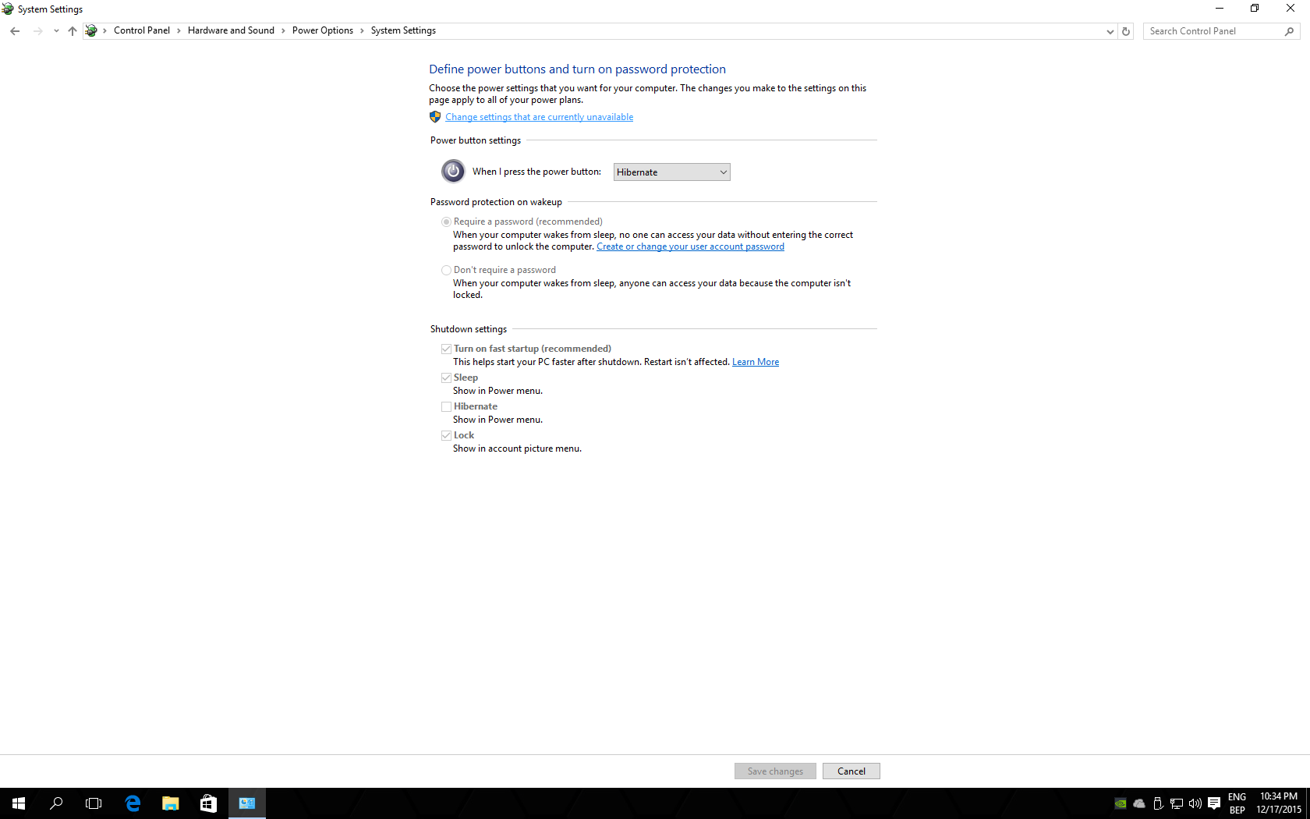Click 'Change settings that are currently unavailable' link
Viewport: 1310px width, 819px height.
[x=539, y=117]
